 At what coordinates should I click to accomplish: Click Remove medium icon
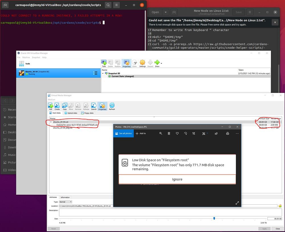pos(78,106)
